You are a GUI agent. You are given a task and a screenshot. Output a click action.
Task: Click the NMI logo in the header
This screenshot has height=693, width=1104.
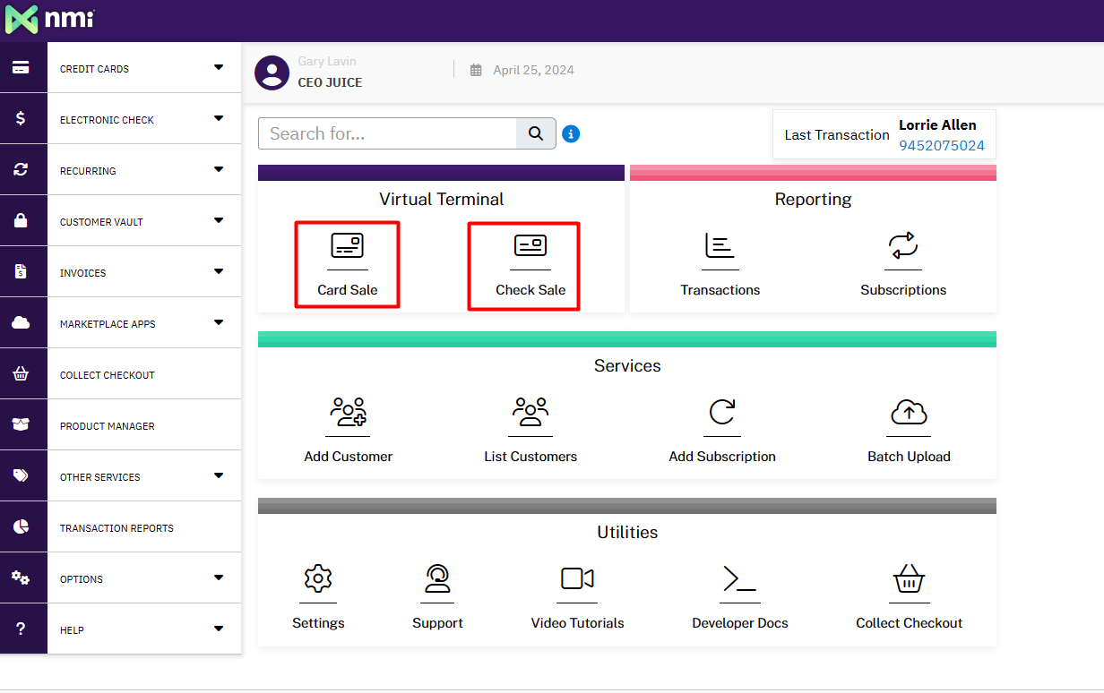point(50,19)
